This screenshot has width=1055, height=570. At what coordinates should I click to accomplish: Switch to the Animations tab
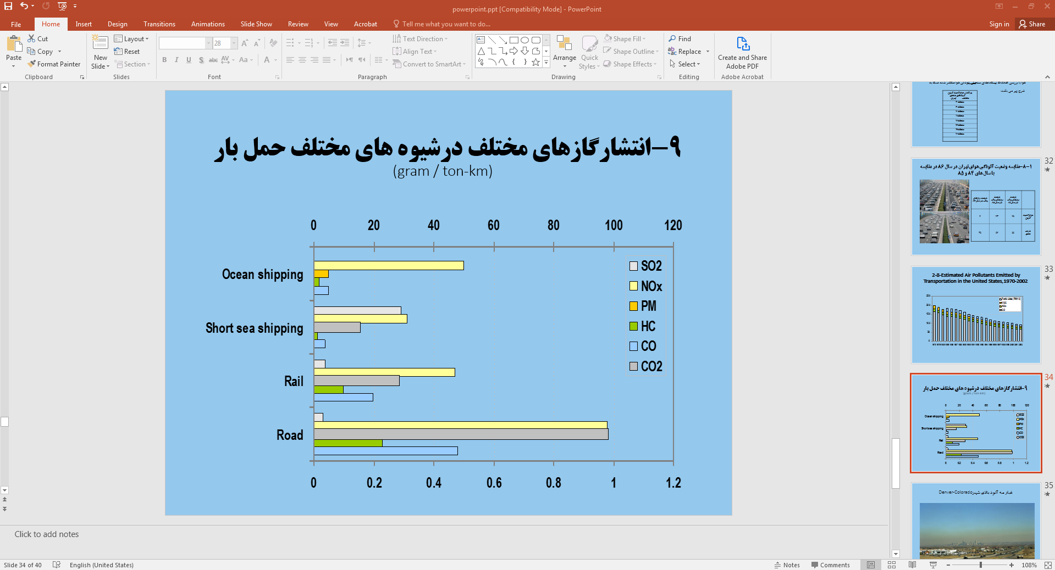pos(208,24)
